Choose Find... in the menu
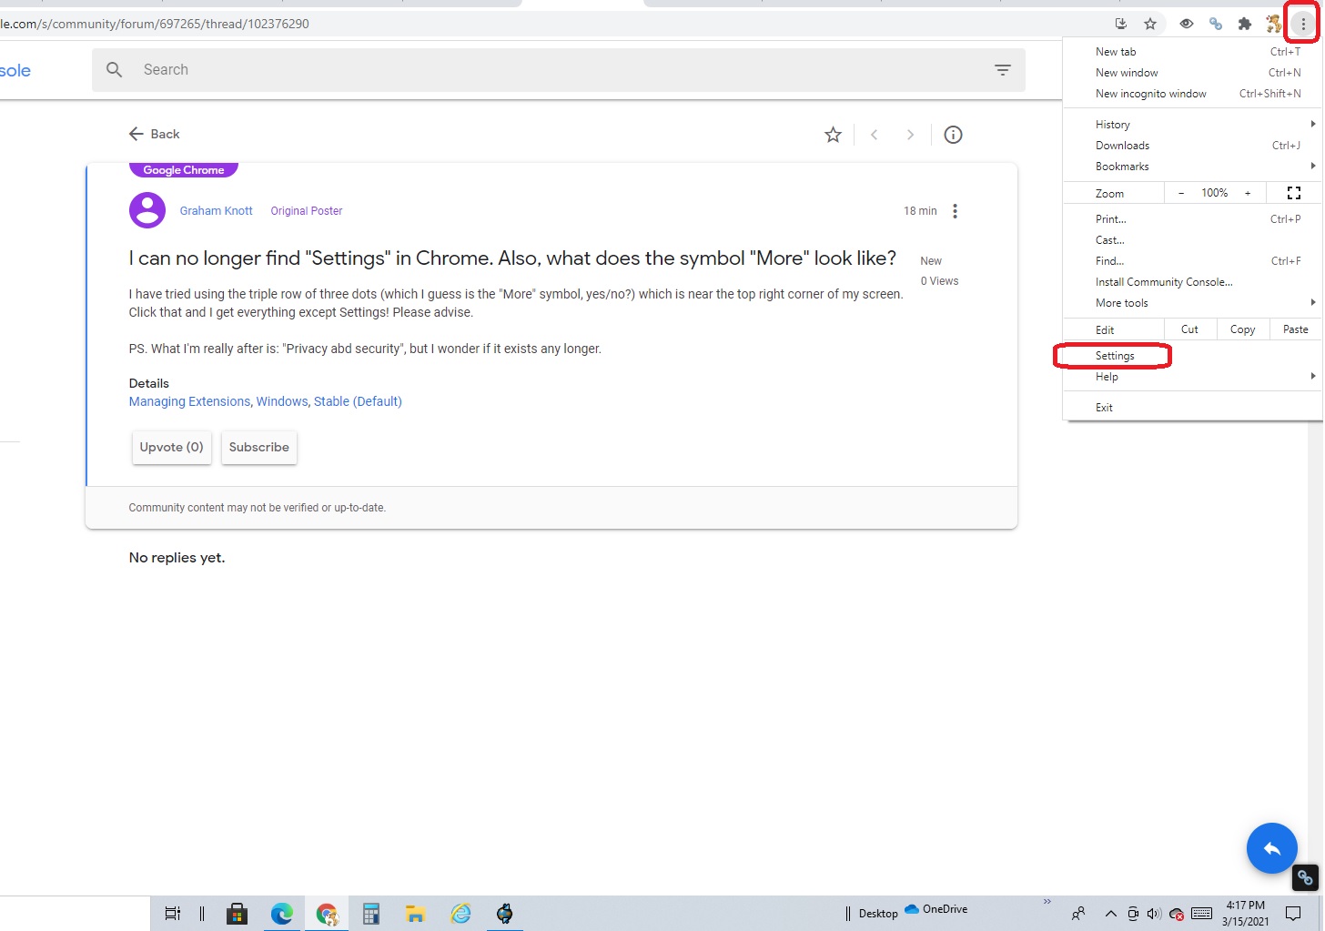This screenshot has height=931, width=1325. click(1192, 261)
